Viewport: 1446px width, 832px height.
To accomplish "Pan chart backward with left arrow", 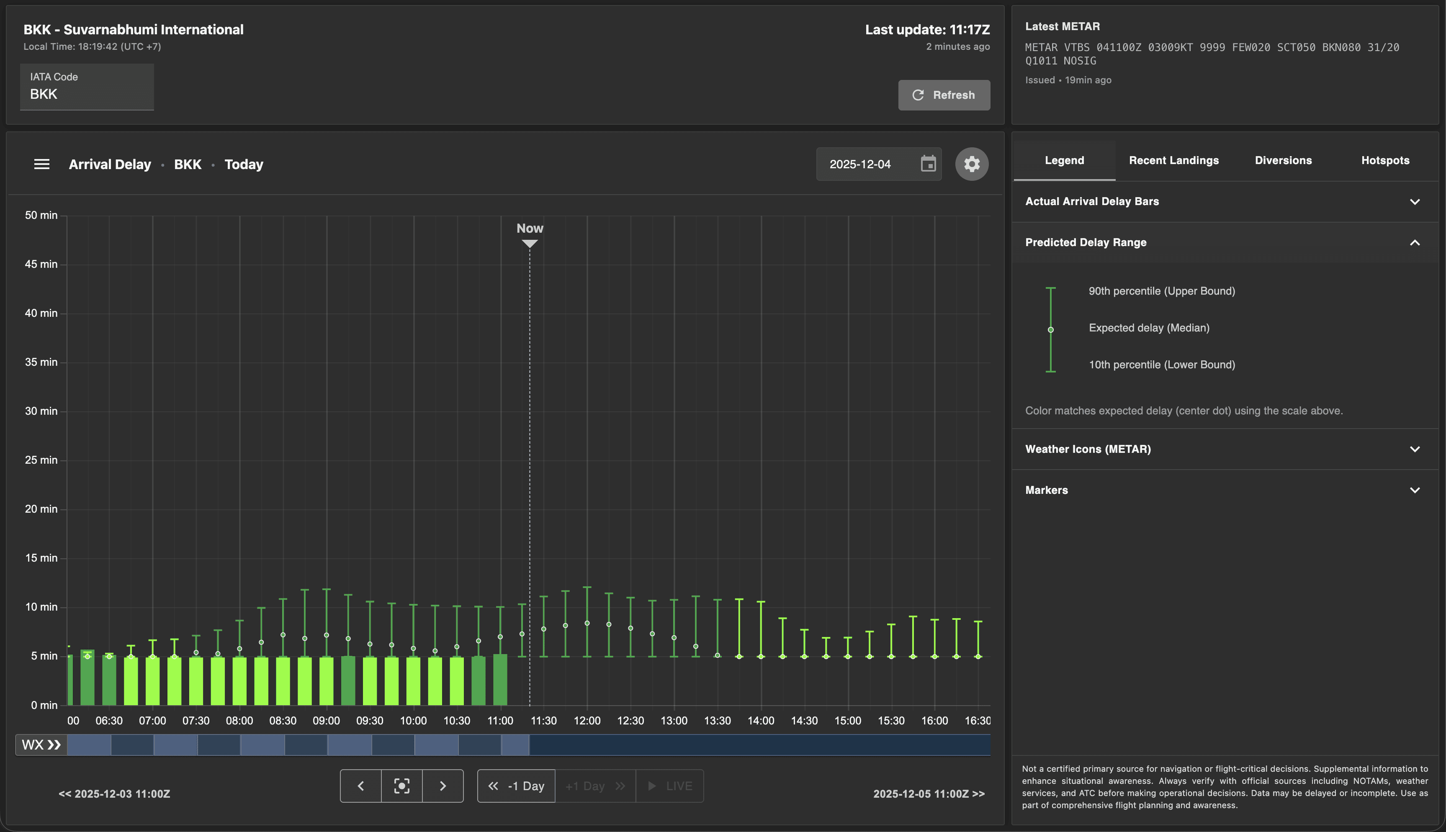I will pyautogui.click(x=360, y=786).
